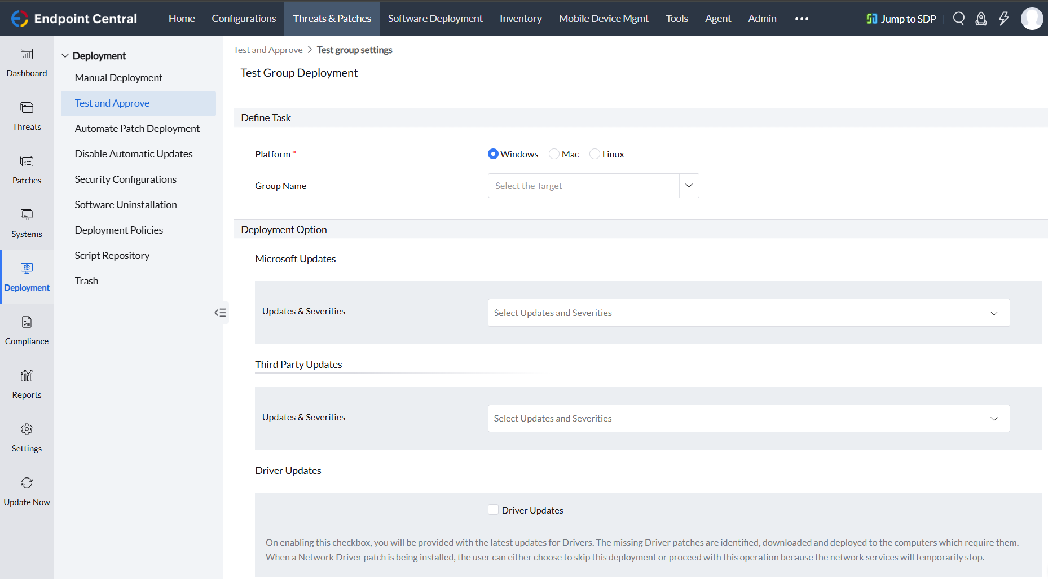Open the search magnifier icon
1048x579 pixels.
click(x=959, y=19)
